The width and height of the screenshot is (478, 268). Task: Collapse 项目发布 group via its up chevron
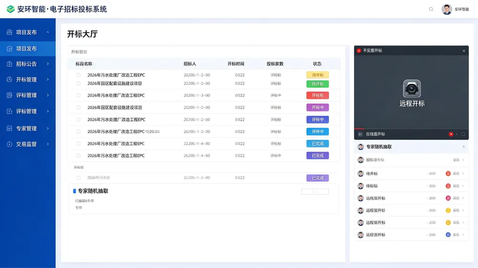tap(47, 32)
